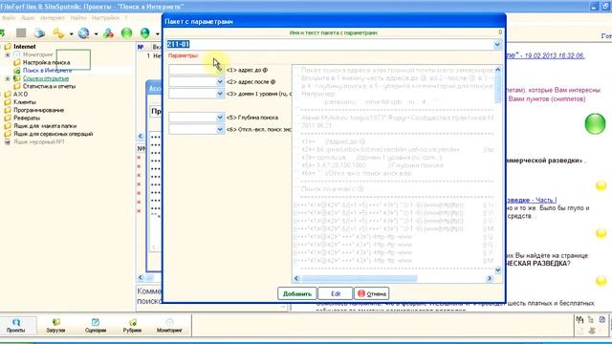Image resolution: width=612 pixels, height=344 pixels.
Task: Switch to the Загрузки bottom tab
Action: [x=55, y=325]
